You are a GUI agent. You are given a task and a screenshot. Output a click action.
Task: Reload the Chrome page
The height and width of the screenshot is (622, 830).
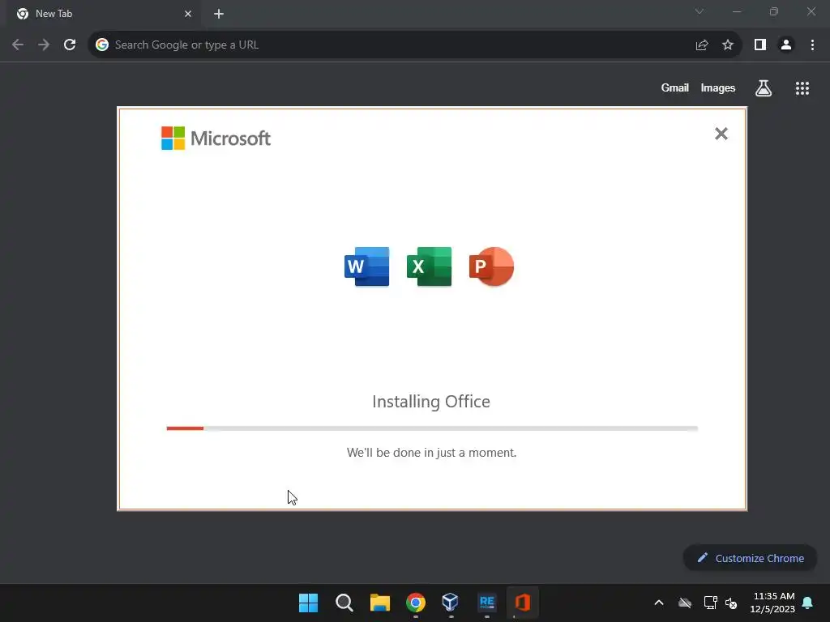(x=70, y=45)
